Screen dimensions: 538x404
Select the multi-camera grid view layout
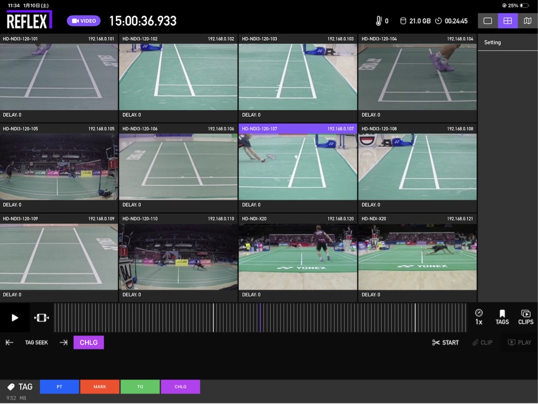[x=507, y=21]
